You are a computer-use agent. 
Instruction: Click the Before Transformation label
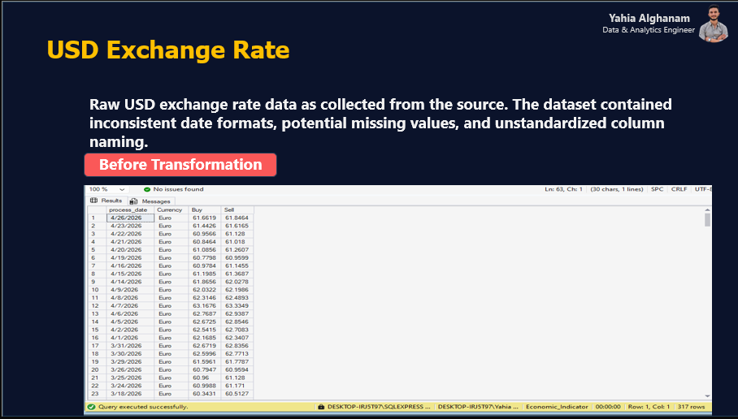[x=180, y=165]
